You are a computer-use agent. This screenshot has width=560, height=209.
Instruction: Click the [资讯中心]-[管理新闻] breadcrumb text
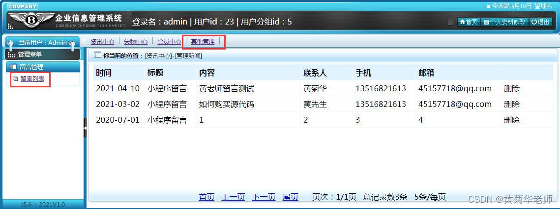pyautogui.click(x=174, y=56)
